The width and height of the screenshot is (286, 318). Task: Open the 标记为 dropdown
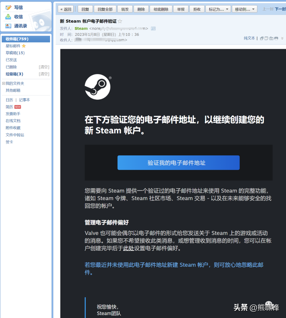[218, 9]
